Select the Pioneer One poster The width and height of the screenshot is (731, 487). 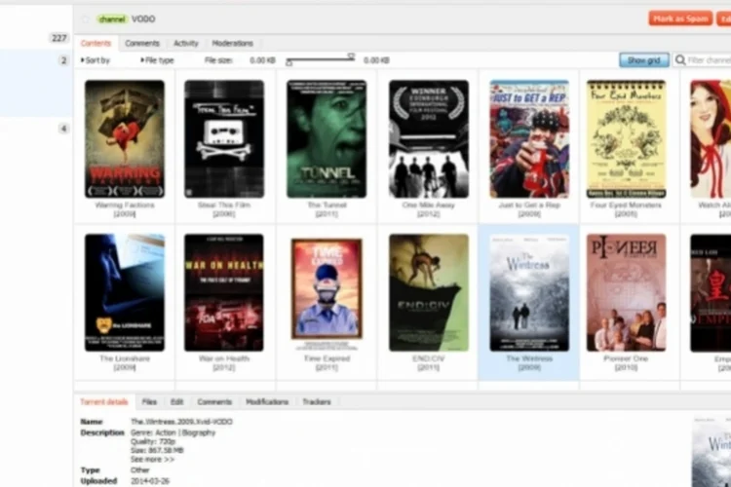pos(626,292)
